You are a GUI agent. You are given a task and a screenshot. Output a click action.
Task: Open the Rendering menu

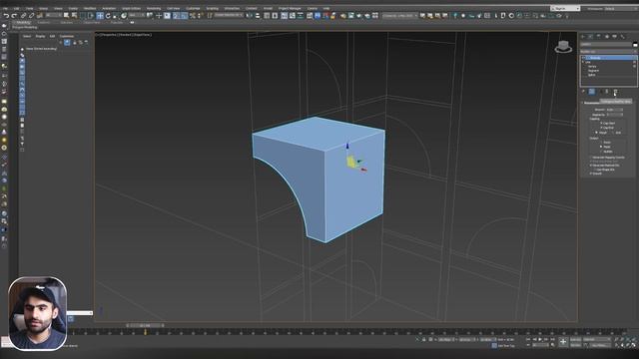point(154,9)
